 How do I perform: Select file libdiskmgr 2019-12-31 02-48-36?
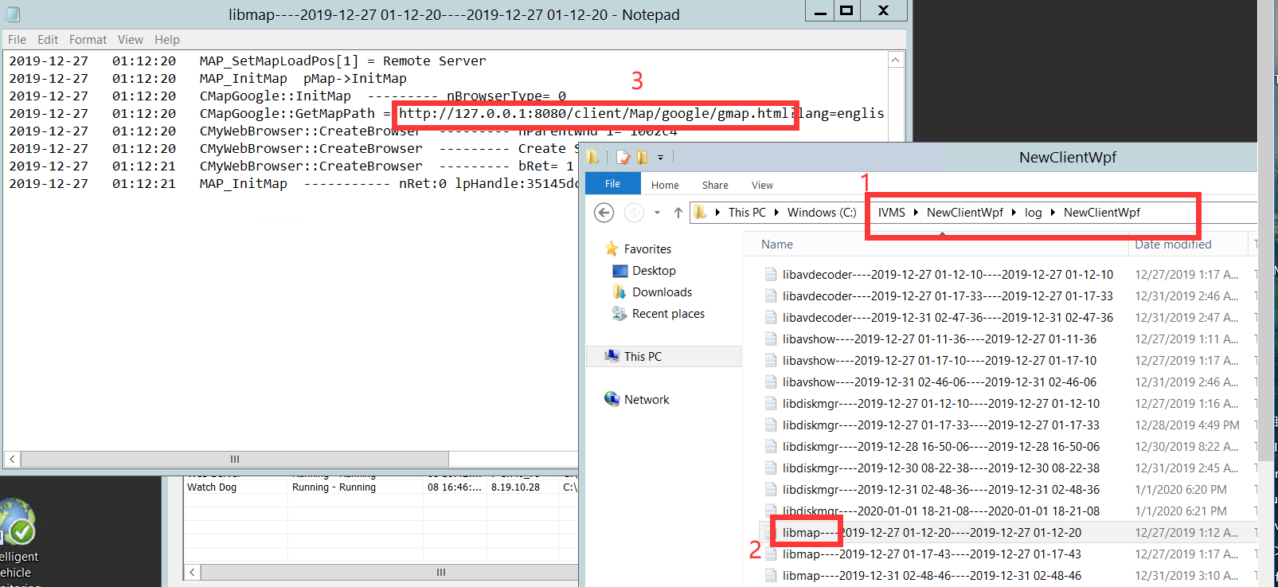tap(940, 490)
